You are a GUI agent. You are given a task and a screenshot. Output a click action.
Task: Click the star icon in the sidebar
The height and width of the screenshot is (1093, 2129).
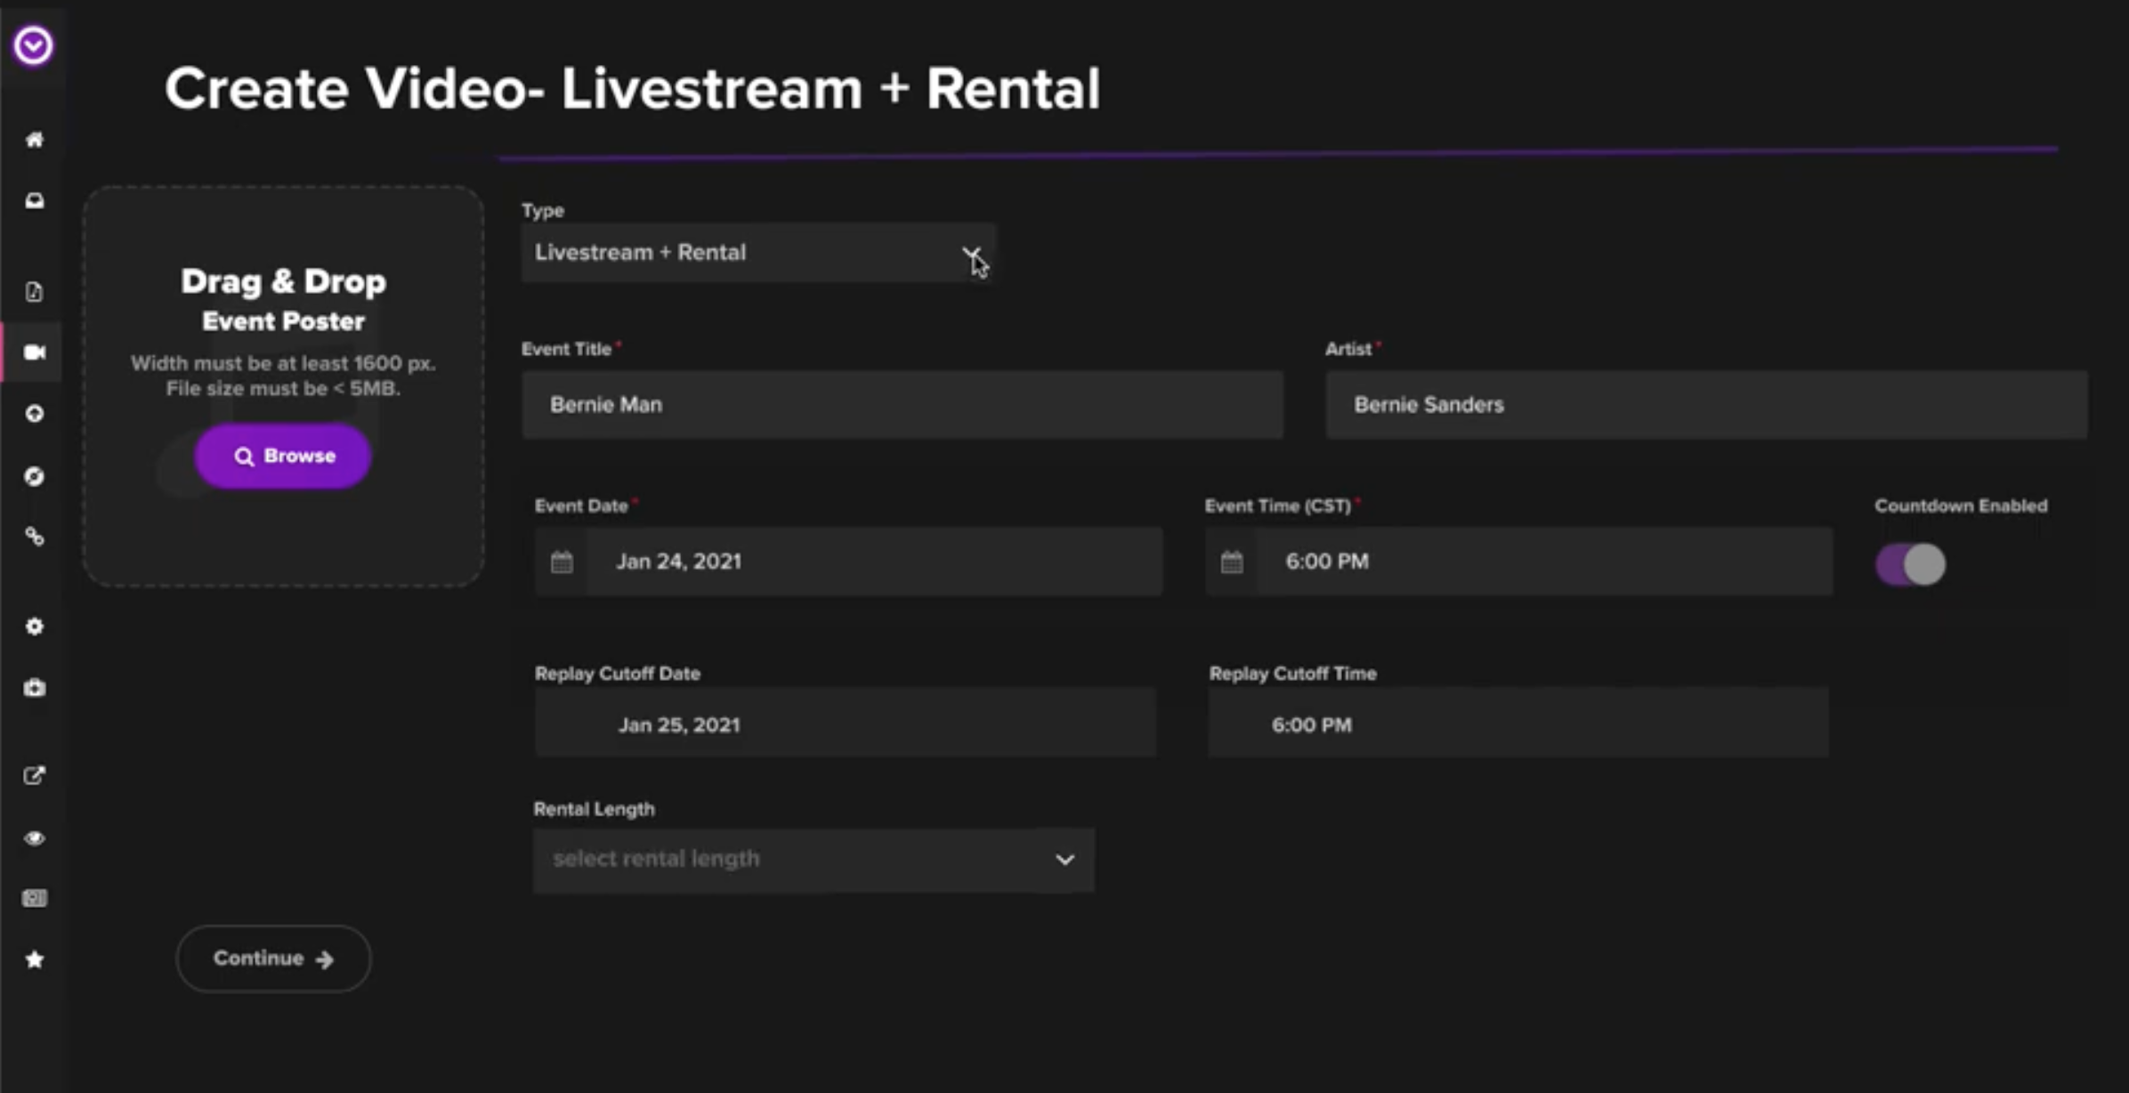tap(35, 959)
